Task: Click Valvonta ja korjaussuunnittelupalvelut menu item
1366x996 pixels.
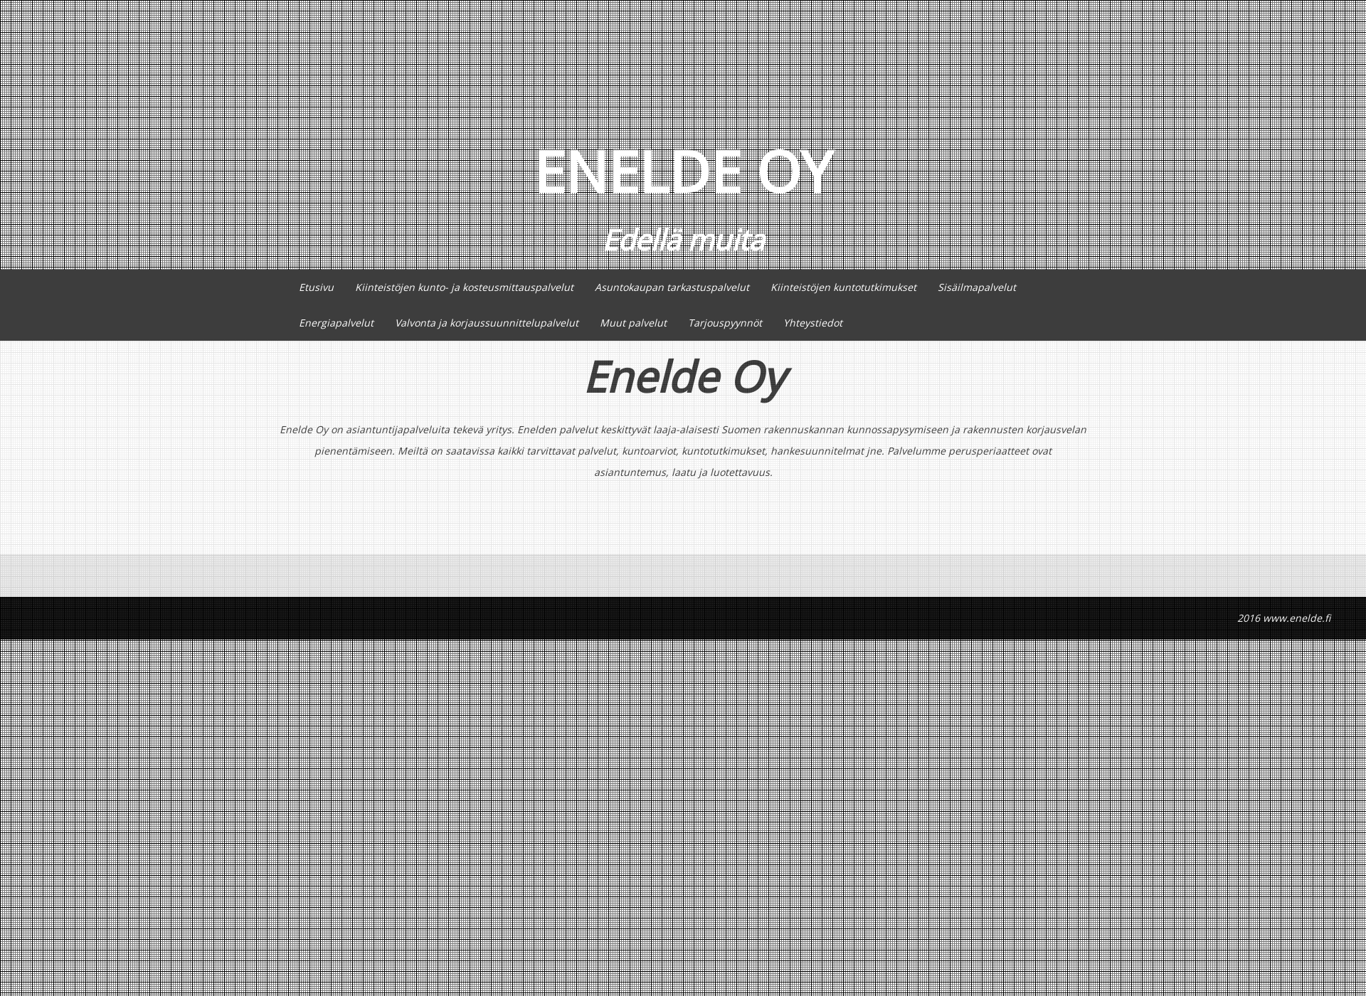Action: (x=487, y=322)
